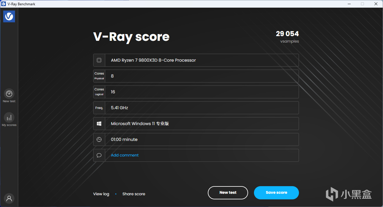The width and height of the screenshot is (383, 207).
Task: Click the outlined New test button
Action: 228,193
